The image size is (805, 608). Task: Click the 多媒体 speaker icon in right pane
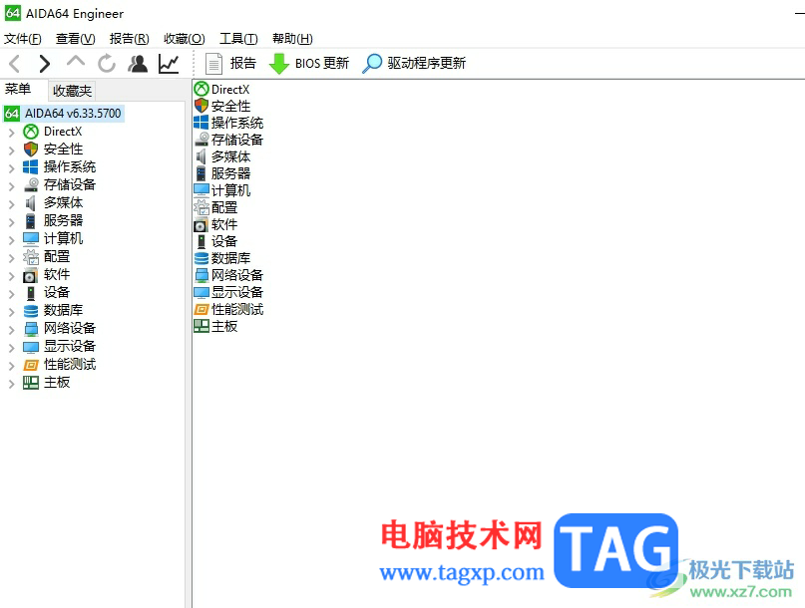click(201, 156)
